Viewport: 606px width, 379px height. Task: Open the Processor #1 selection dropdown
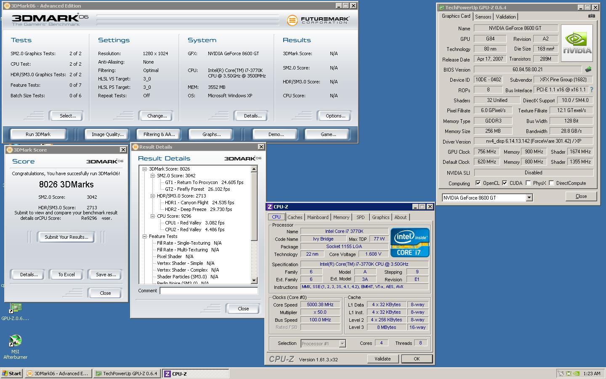click(342, 344)
